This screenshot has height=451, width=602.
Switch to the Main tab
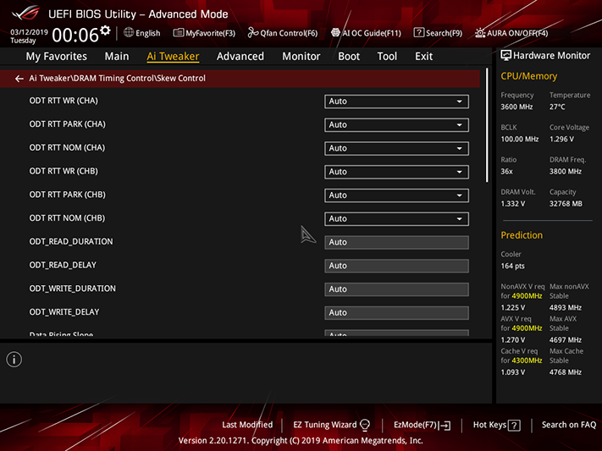click(x=117, y=57)
